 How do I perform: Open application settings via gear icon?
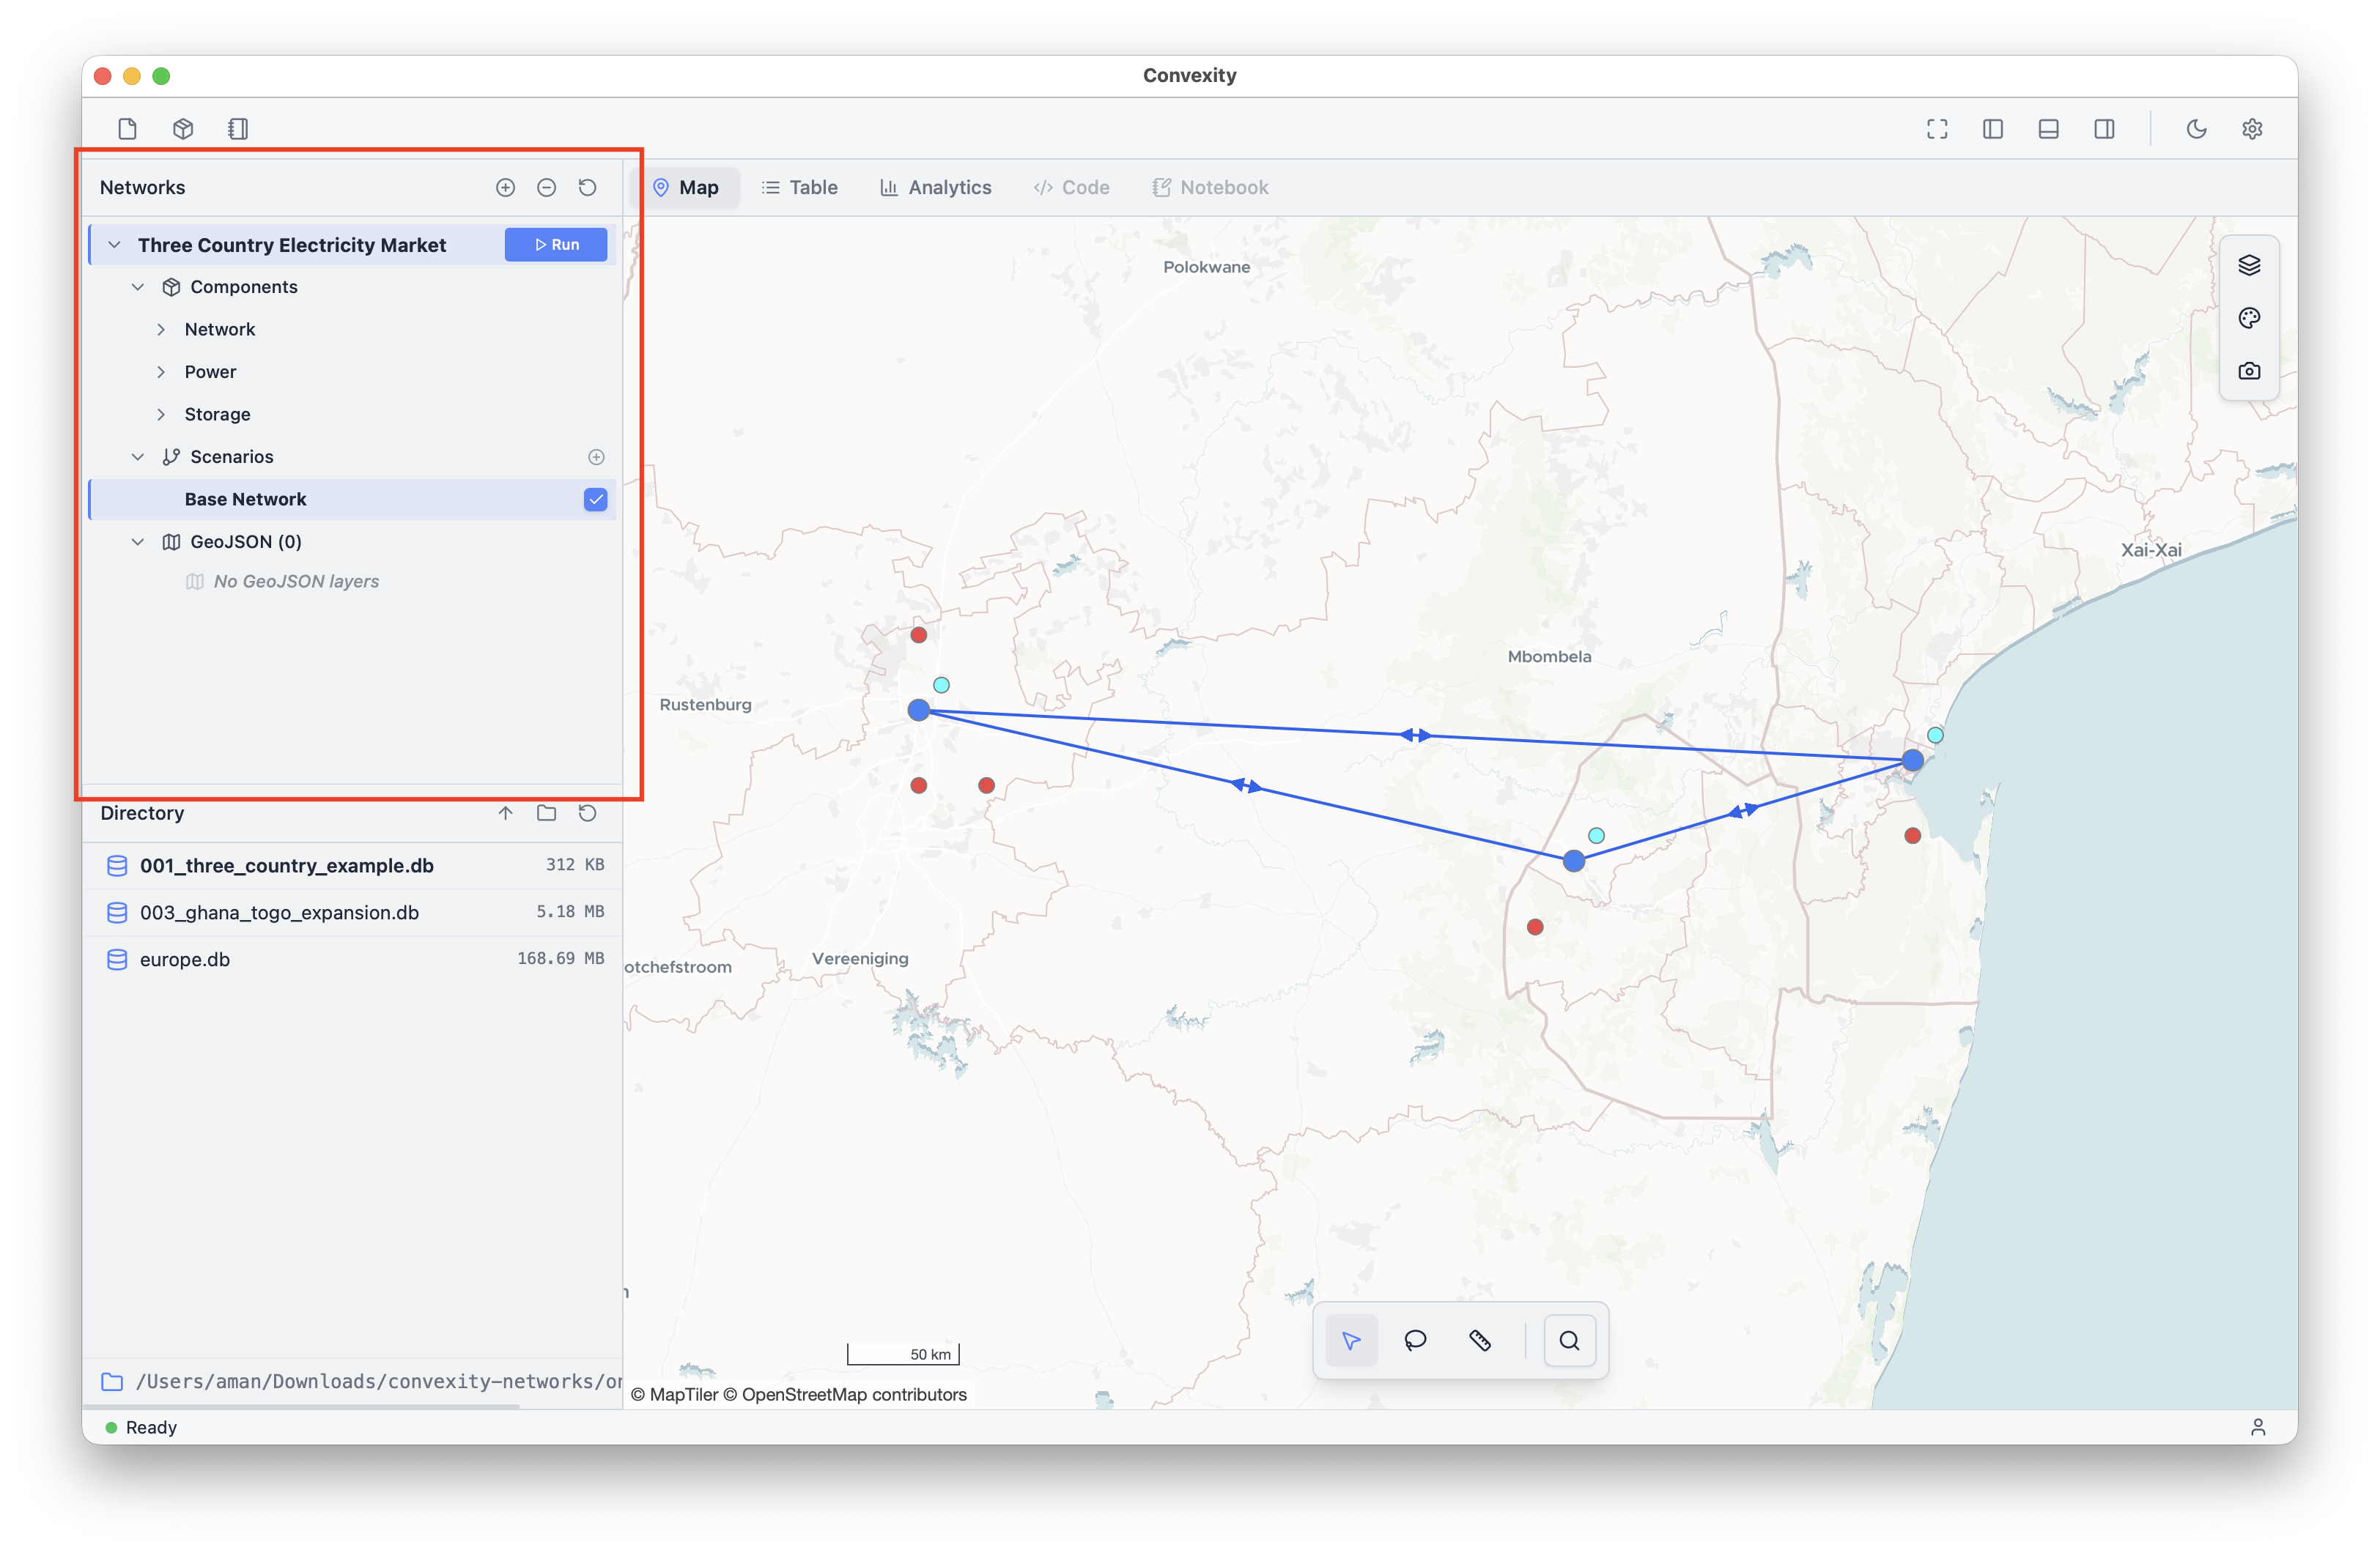point(2252,128)
